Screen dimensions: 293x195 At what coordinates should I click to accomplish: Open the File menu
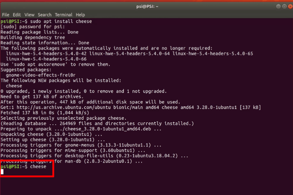[x=6, y=15]
